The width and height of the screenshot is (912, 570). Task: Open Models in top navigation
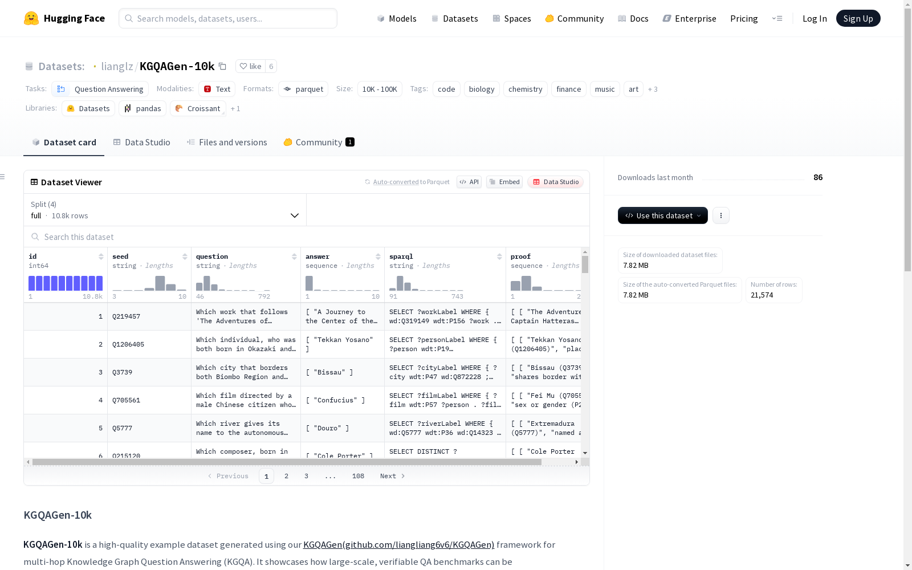click(x=397, y=18)
